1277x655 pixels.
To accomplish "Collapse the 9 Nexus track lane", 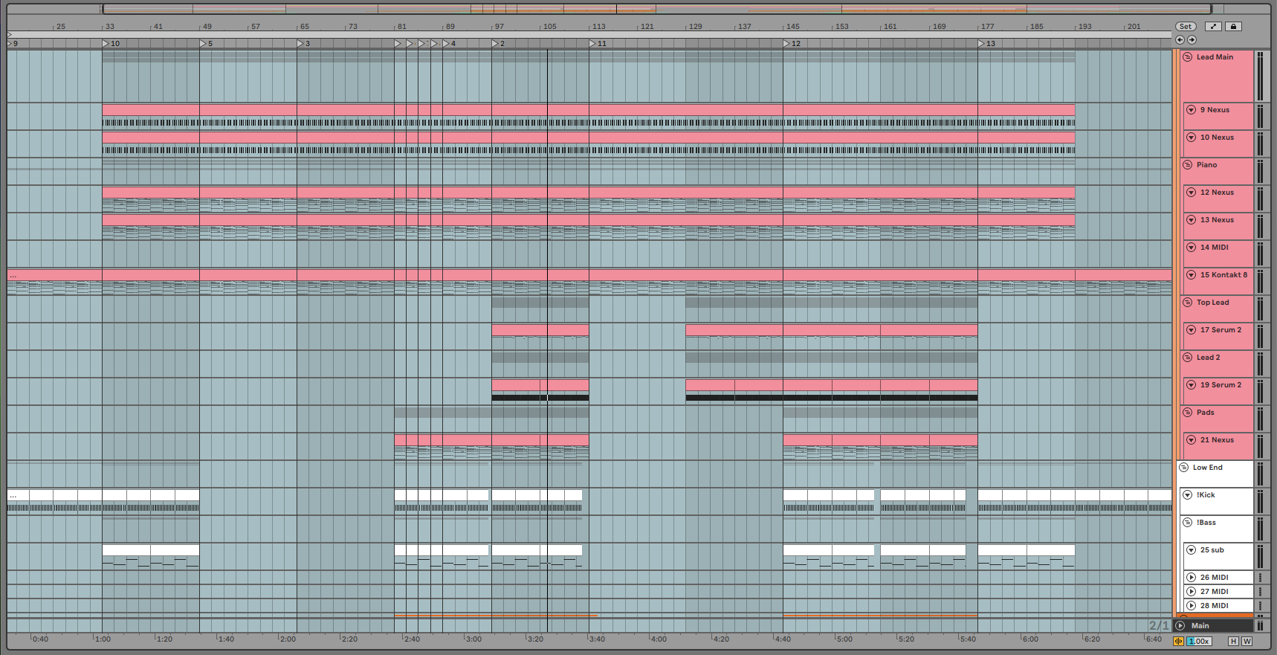I will 1191,110.
